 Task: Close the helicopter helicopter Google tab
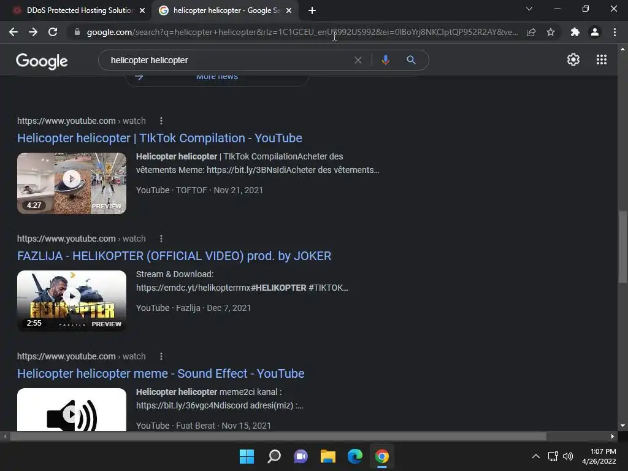(289, 10)
